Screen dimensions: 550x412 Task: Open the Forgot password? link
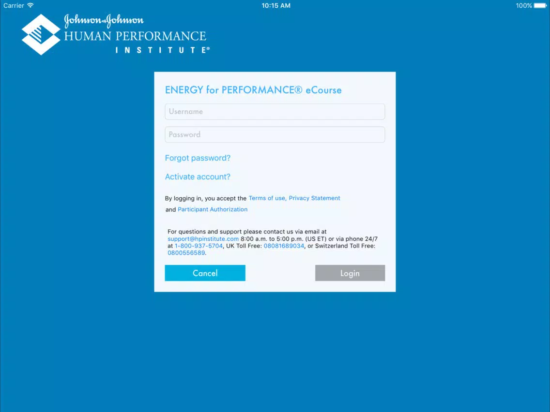click(x=198, y=158)
